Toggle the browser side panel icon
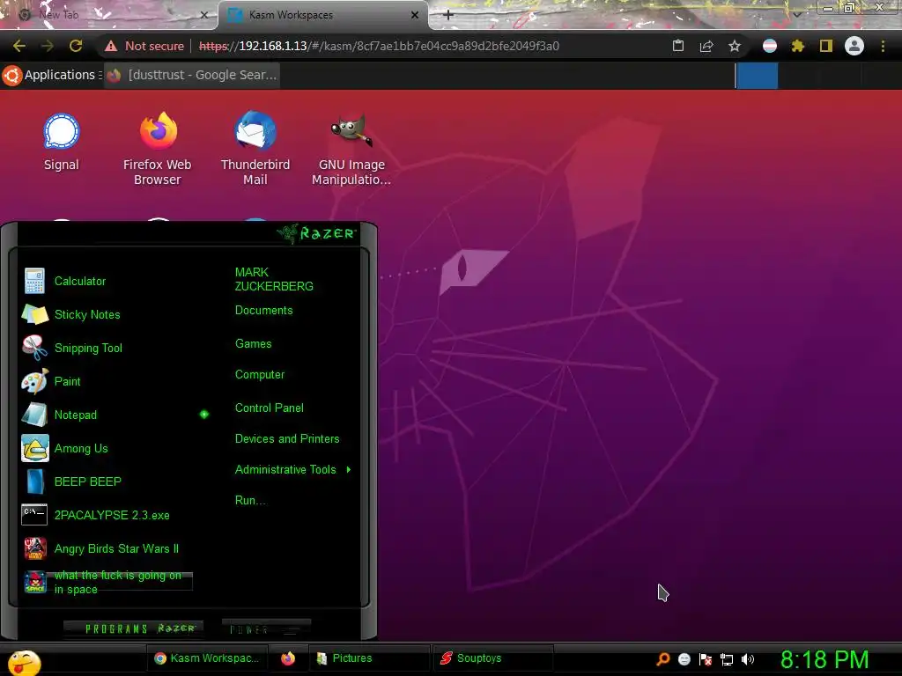The width and height of the screenshot is (902, 676). pyautogui.click(x=826, y=46)
